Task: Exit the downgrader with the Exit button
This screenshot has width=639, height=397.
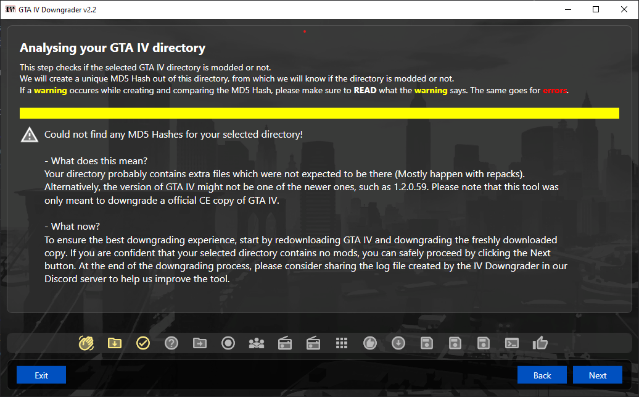Action: point(41,375)
